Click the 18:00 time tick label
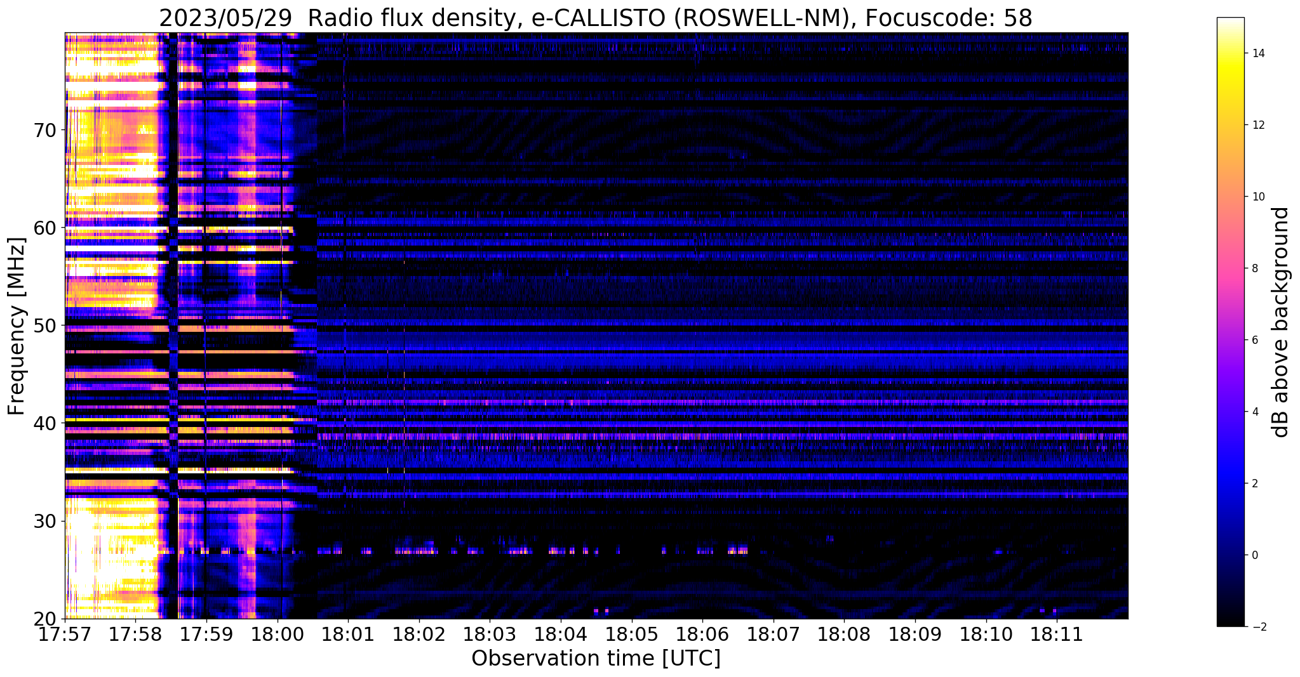 (278, 634)
